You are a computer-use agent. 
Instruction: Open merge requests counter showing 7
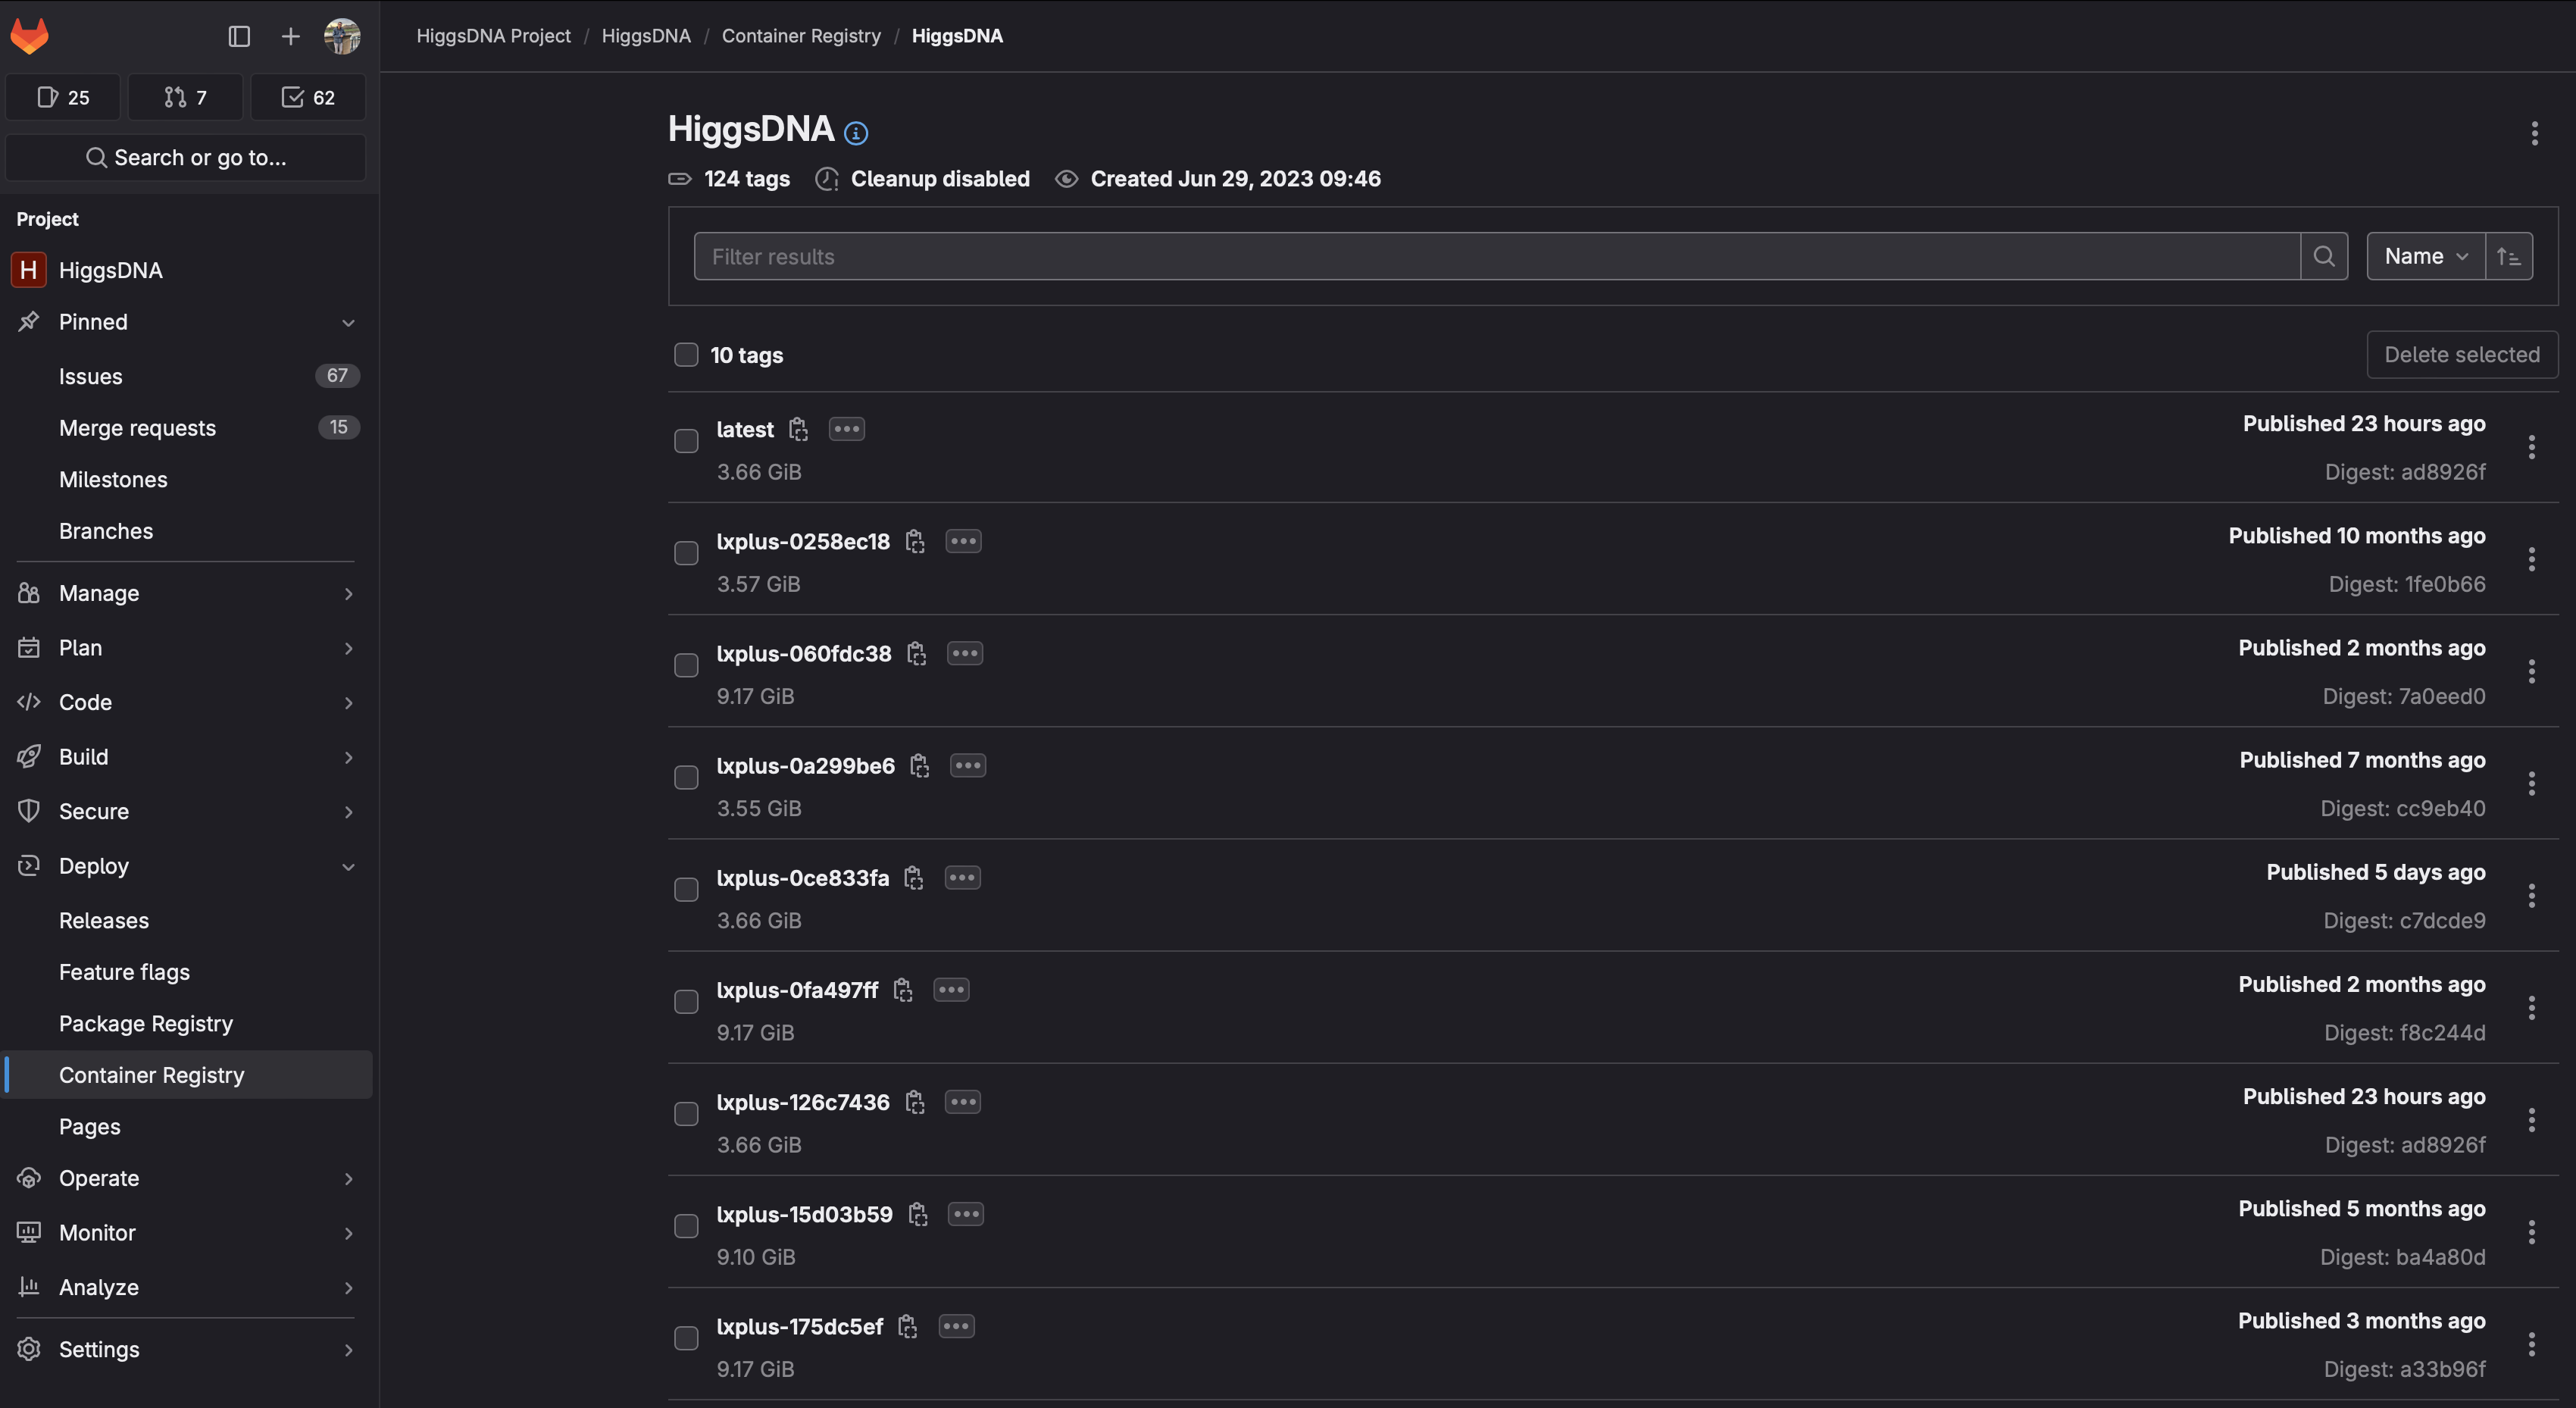click(x=185, y=97)
